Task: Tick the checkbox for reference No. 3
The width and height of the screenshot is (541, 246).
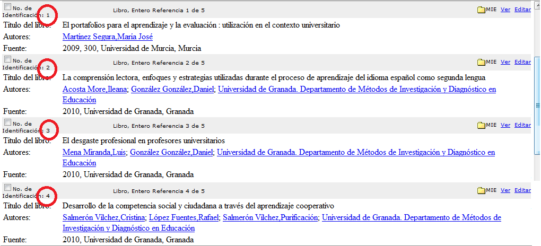Action: [7, 122]
